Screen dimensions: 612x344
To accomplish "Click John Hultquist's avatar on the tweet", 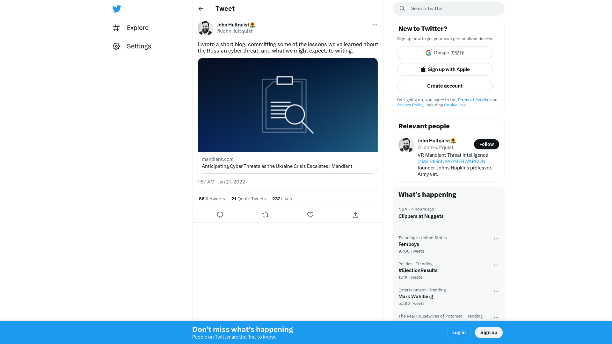I will (205, 28).
